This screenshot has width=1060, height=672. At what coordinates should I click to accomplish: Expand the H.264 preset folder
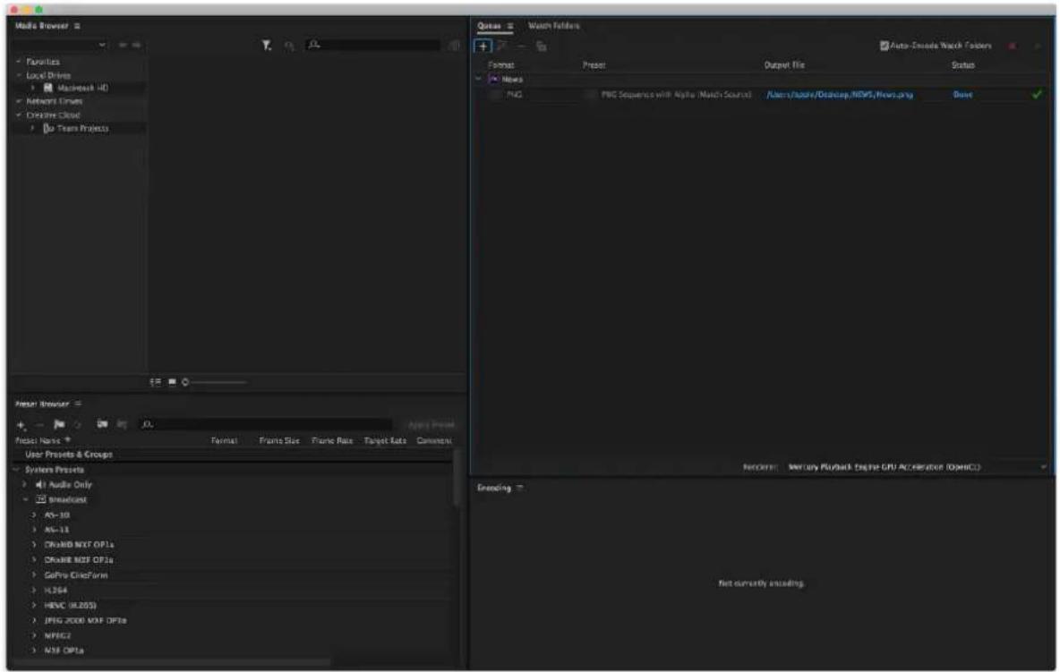(34, 591)
